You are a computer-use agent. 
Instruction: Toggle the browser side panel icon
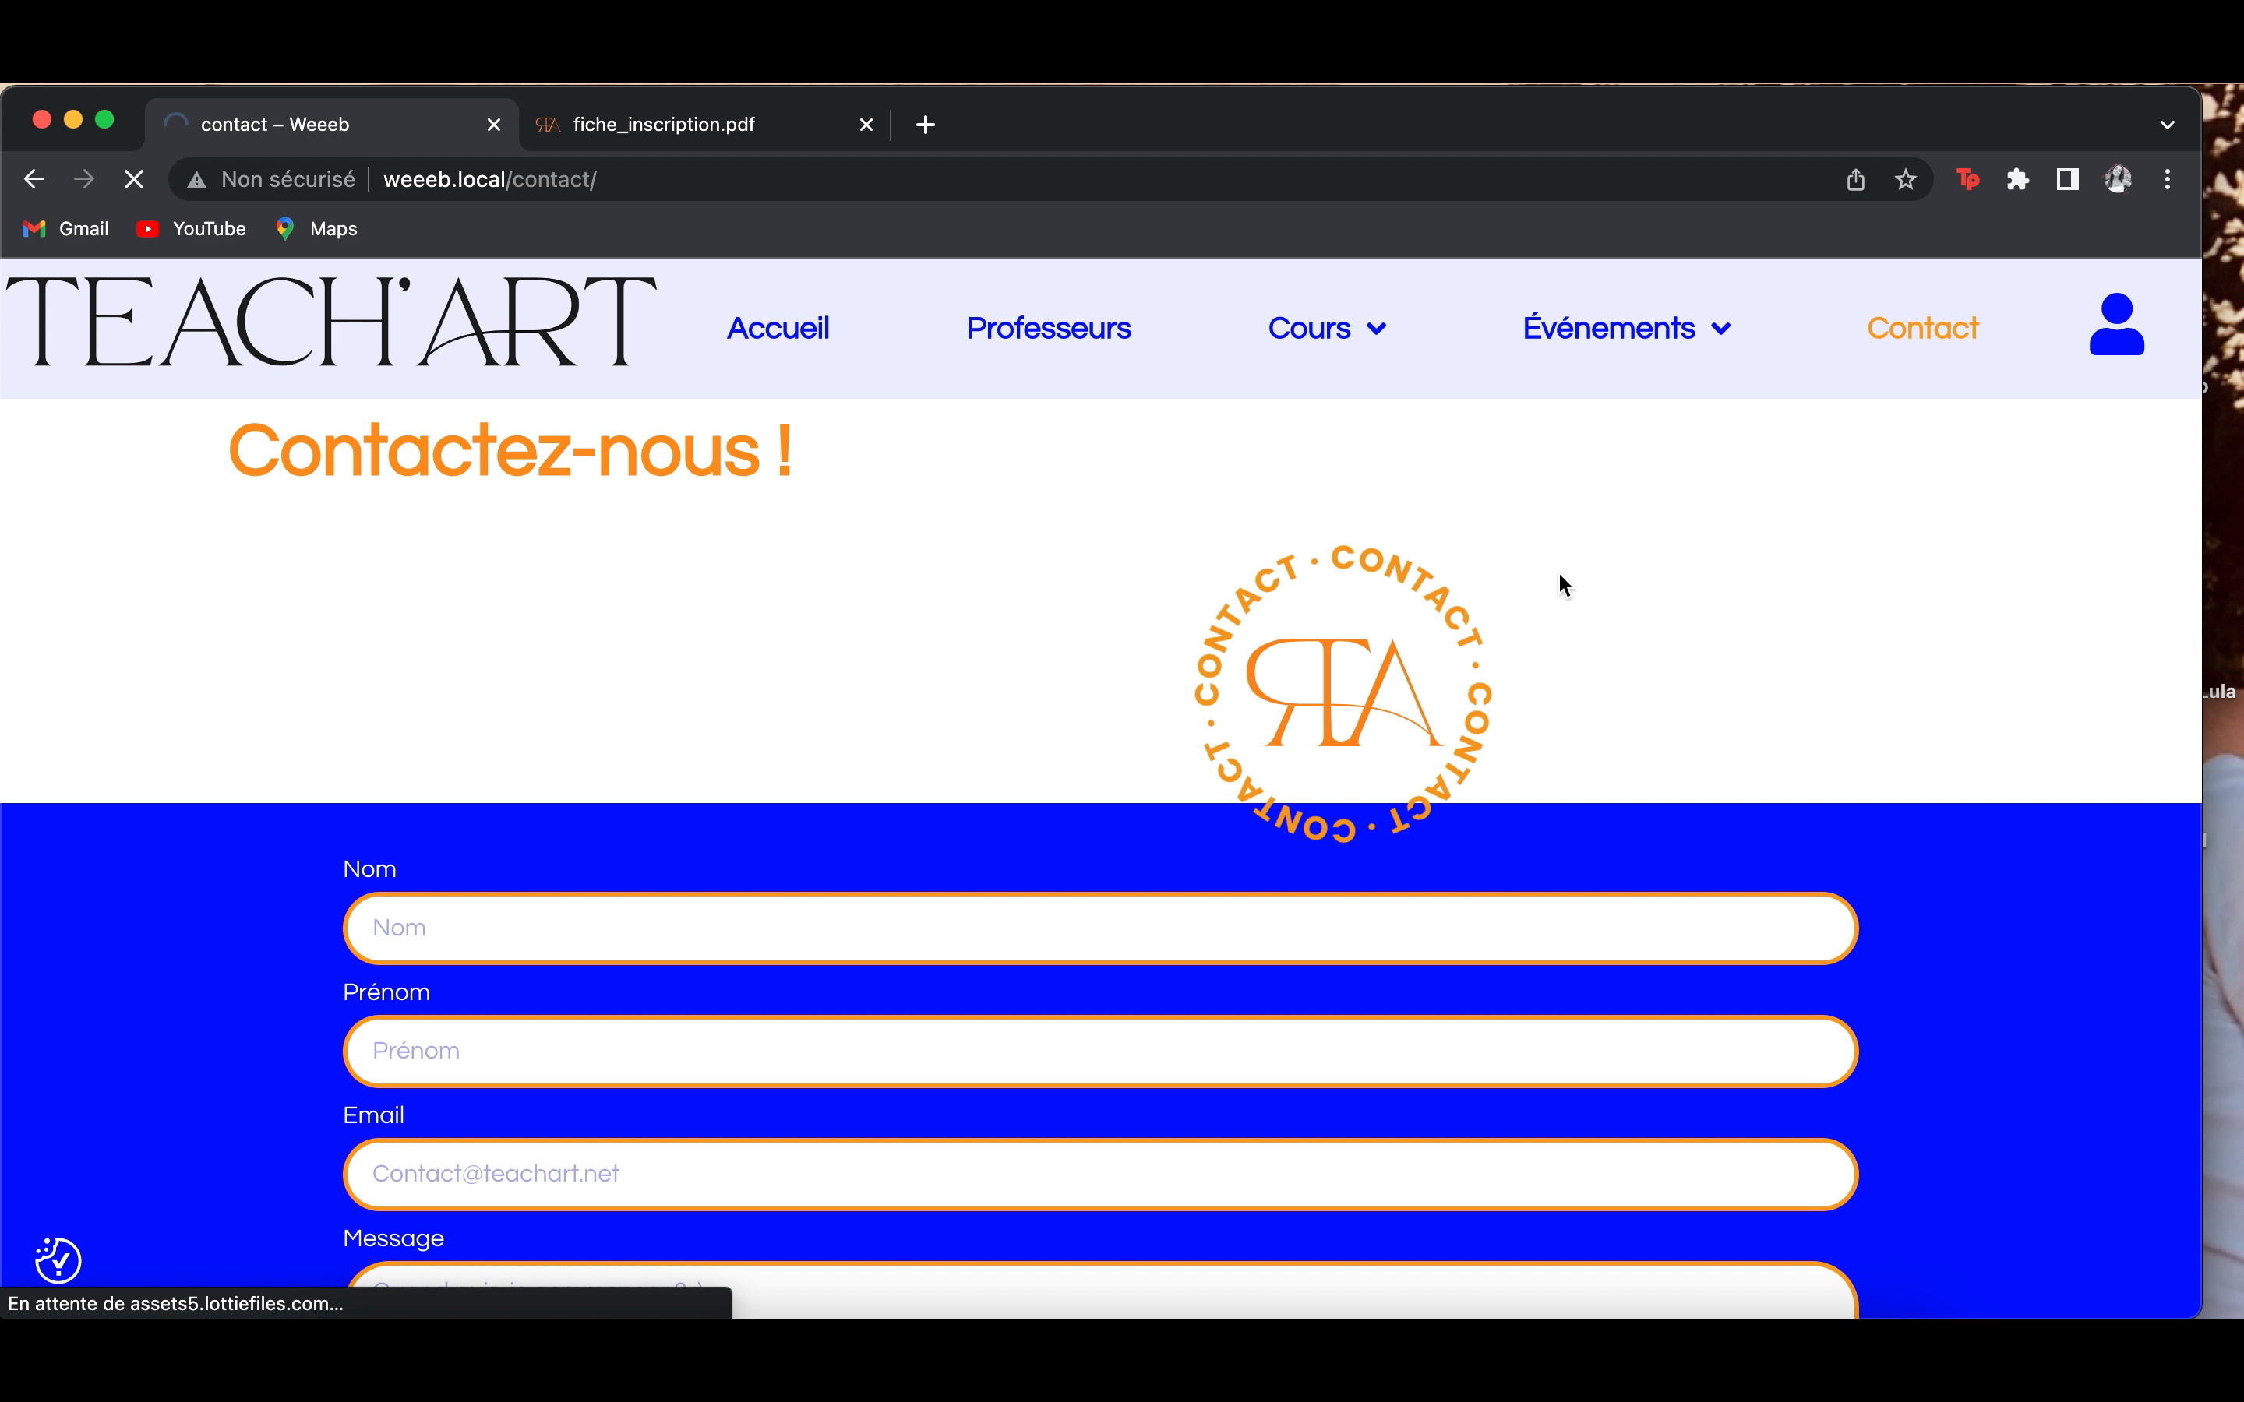[x=2067, y=180]
